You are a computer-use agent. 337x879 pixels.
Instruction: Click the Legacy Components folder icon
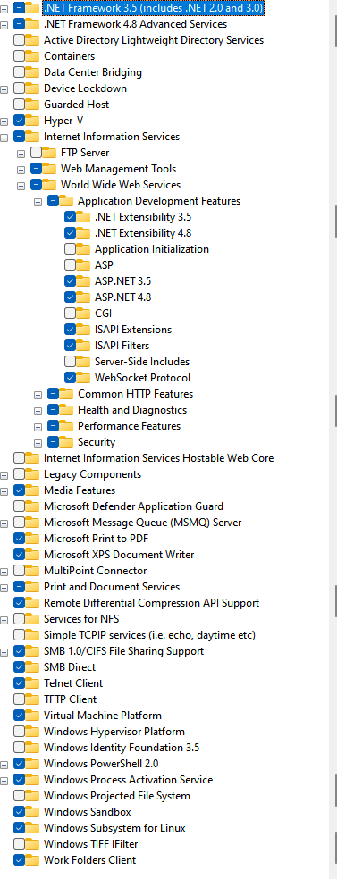point(33,474)
